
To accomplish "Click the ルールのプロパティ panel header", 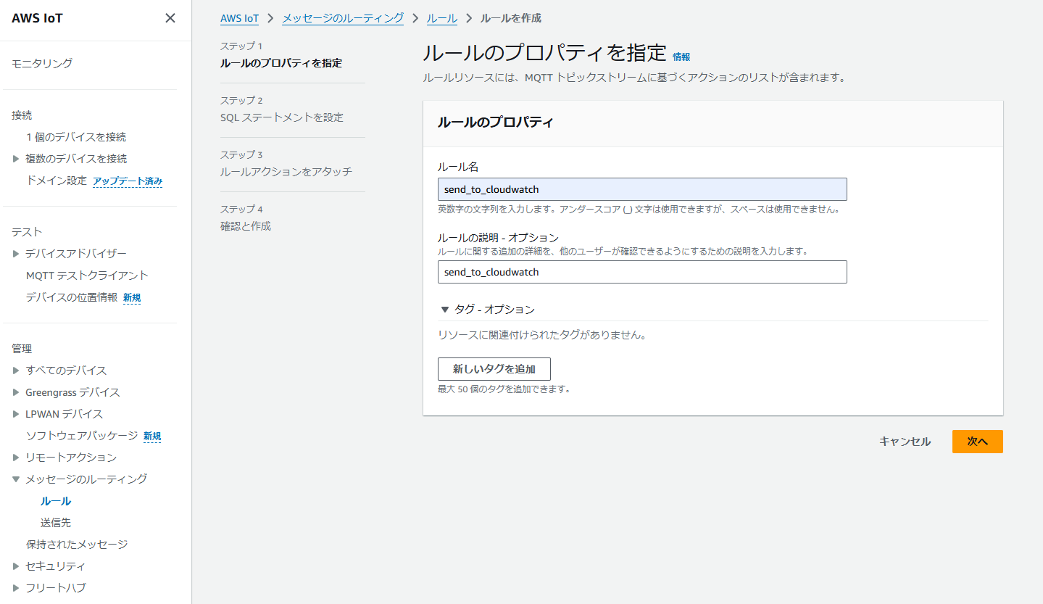I will (x=713, y=123).
